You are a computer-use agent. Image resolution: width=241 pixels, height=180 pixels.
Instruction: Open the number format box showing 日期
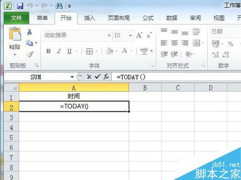click(x=226, y=32)
